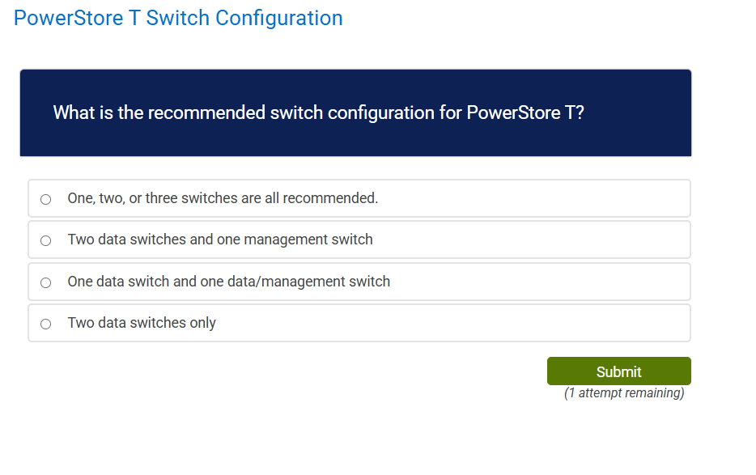Click the fourth answer choice row
Image resolution: width=756 pixels, height=475 pixels.
359,323
